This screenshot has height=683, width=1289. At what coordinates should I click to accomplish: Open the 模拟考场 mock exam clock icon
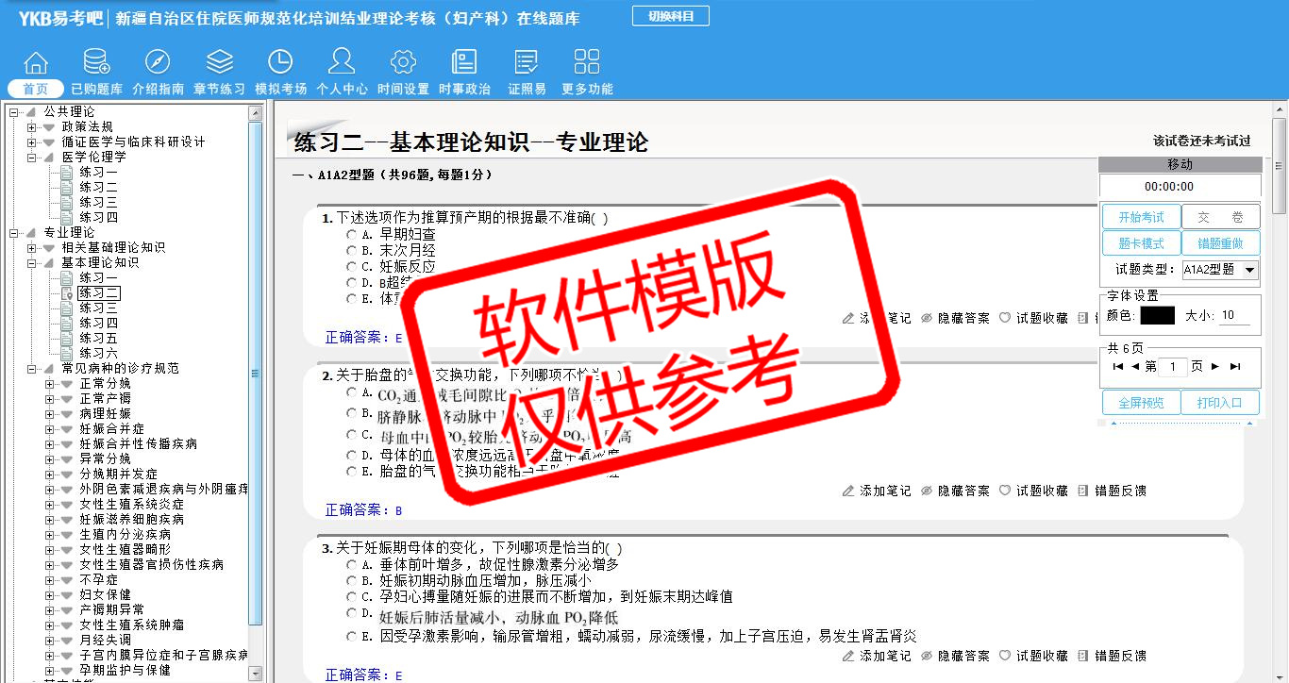(280, 62)
